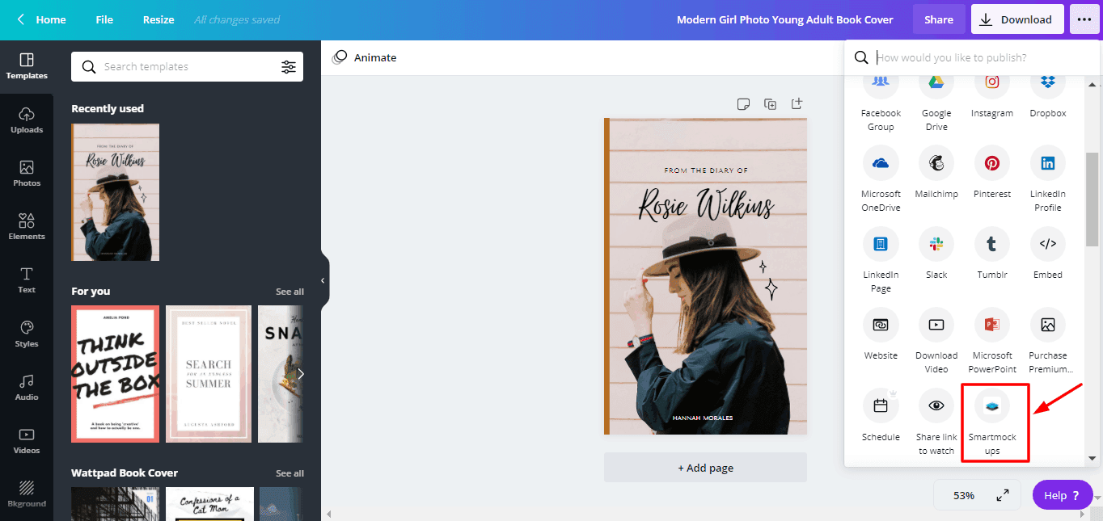1103x521 pixels.
Task: Collapse the templates side panel
Action: coord(323,280)
